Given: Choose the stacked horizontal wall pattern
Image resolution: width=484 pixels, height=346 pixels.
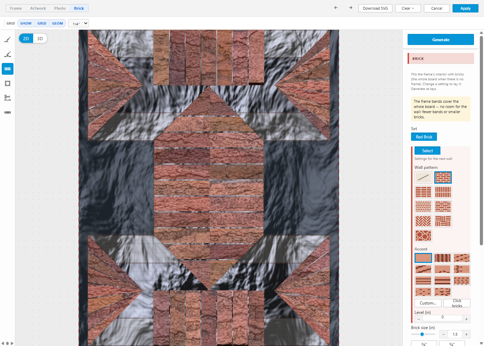Looking at the screenshot, I should click(x=423, y=192).
